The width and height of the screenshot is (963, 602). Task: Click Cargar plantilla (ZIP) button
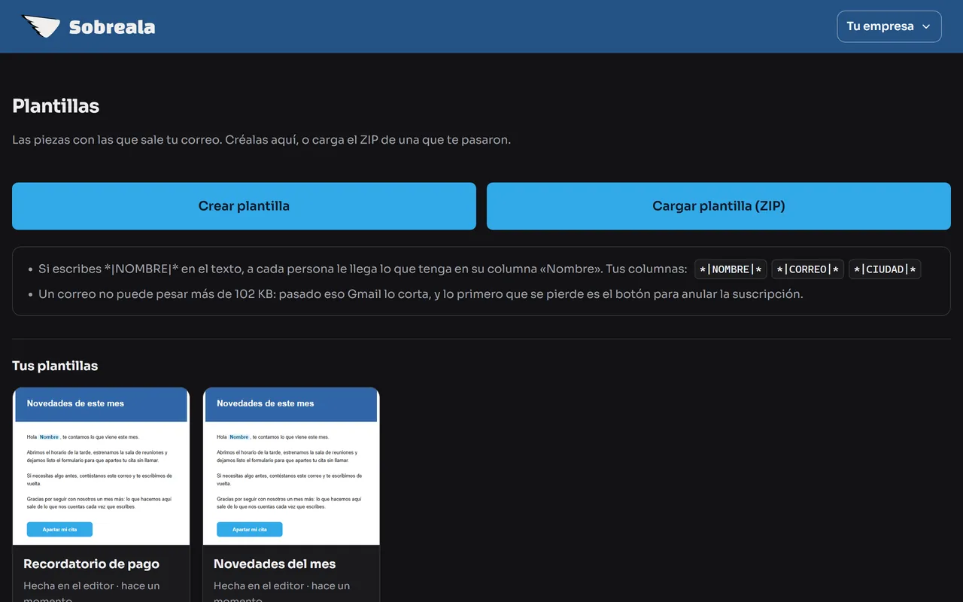coord(718,206)
